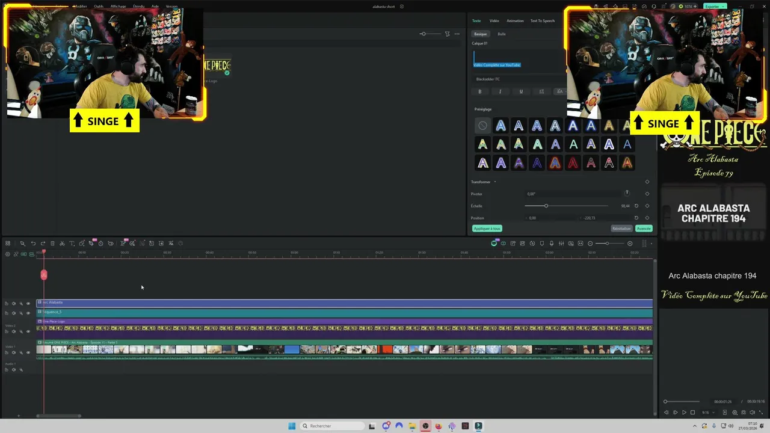
Task: Click the timeline zoom-out minus icon
Action: (590, 244)
